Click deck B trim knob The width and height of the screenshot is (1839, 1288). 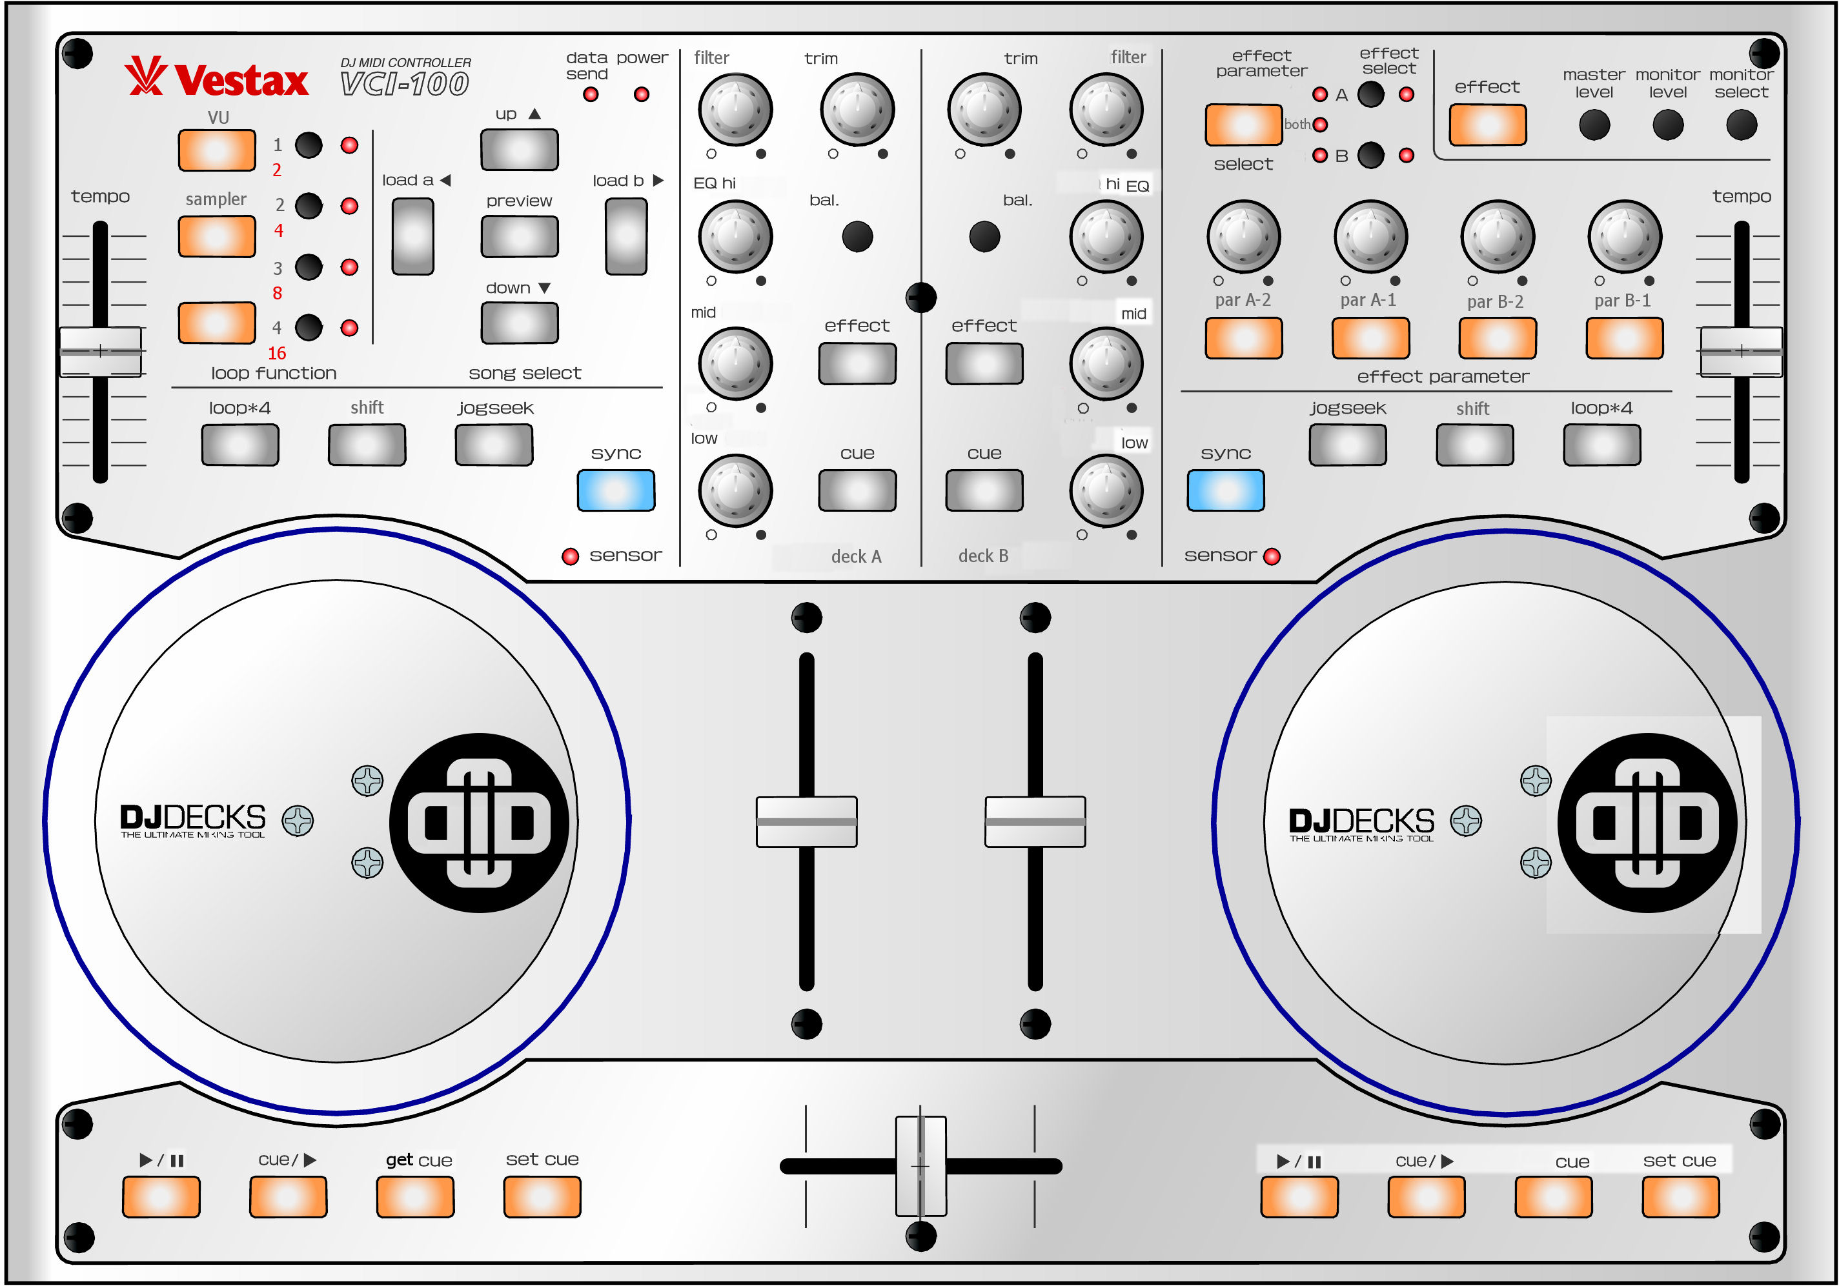[984, 110]
